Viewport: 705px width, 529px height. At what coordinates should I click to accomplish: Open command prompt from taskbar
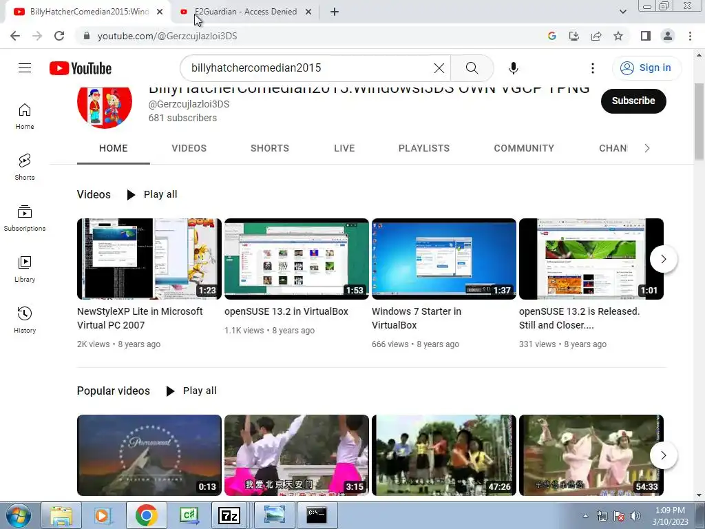click(x=317, y=515)
